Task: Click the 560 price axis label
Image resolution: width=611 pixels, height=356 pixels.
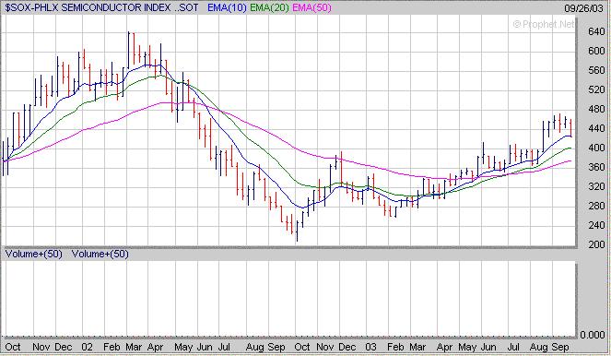Action: (x=596, y=70)
